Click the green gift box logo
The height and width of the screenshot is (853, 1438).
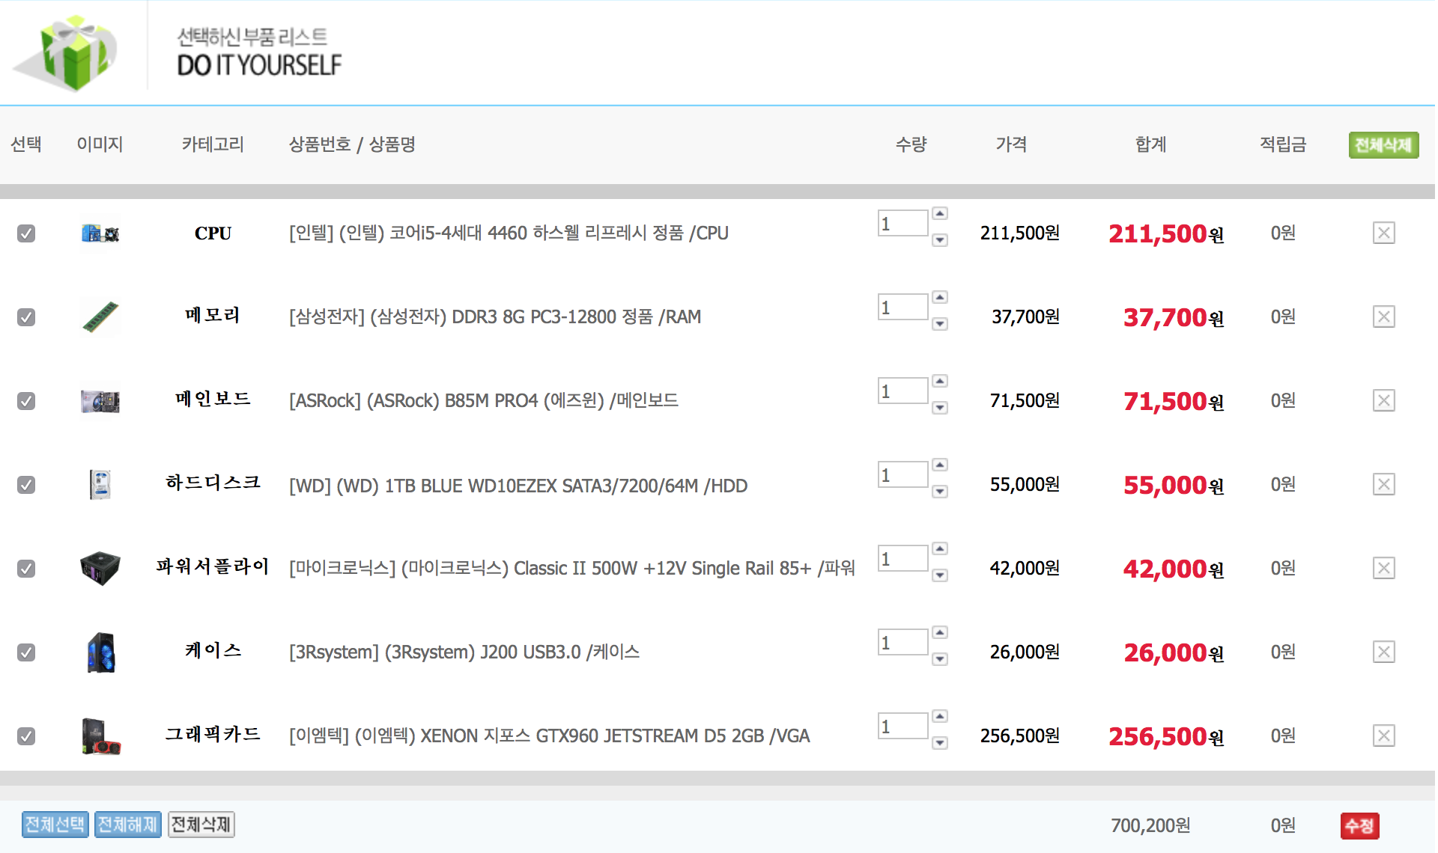75,52
